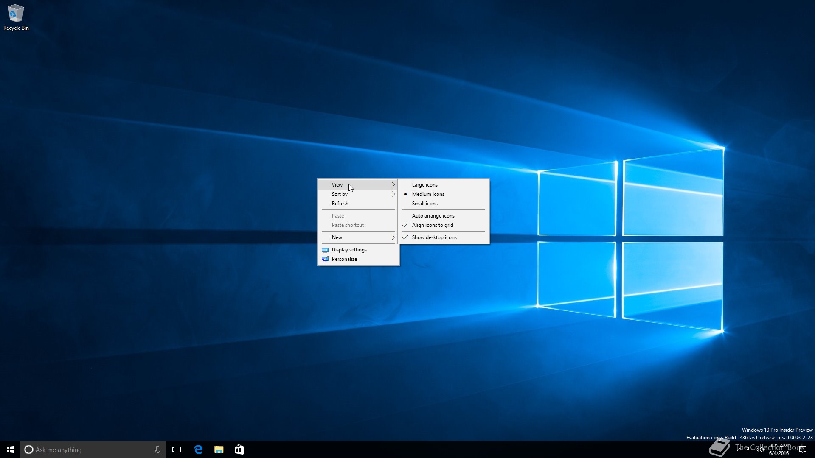Click Refresh on desktop context menu
This screenshot has width=815, height=458.
click(x=340, y=203)
